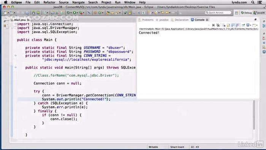Click the Remove All Terminated Launches icon

pyautogui.click(x=218, y=25)
